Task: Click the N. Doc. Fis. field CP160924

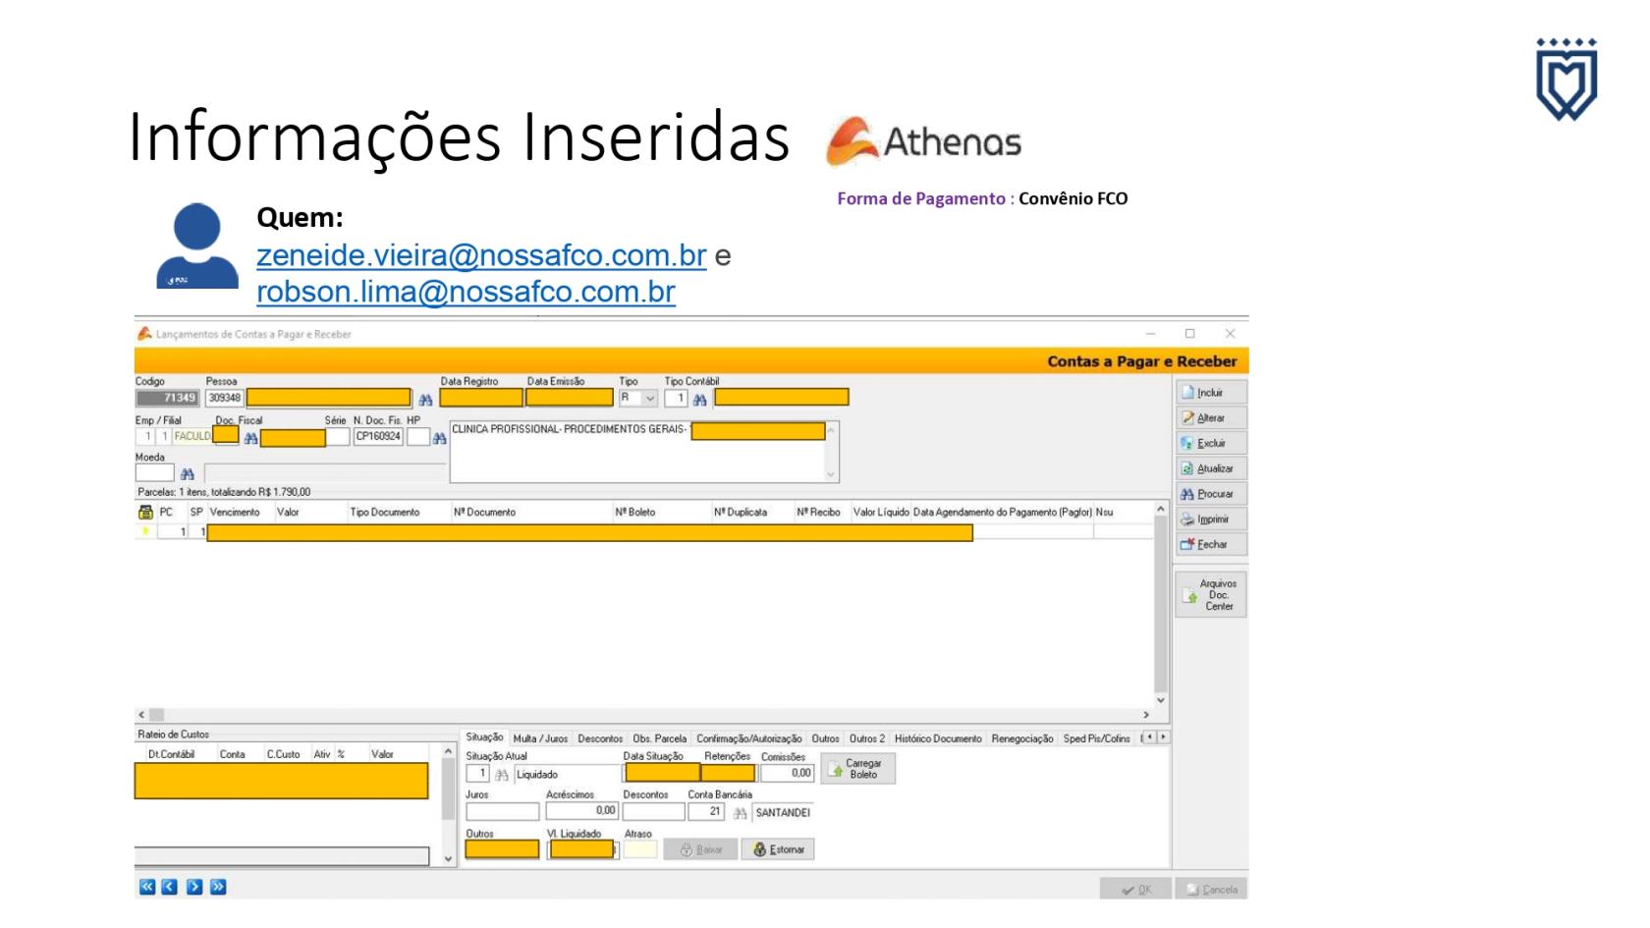Action: pyautogui.click(x=378, y=437)
